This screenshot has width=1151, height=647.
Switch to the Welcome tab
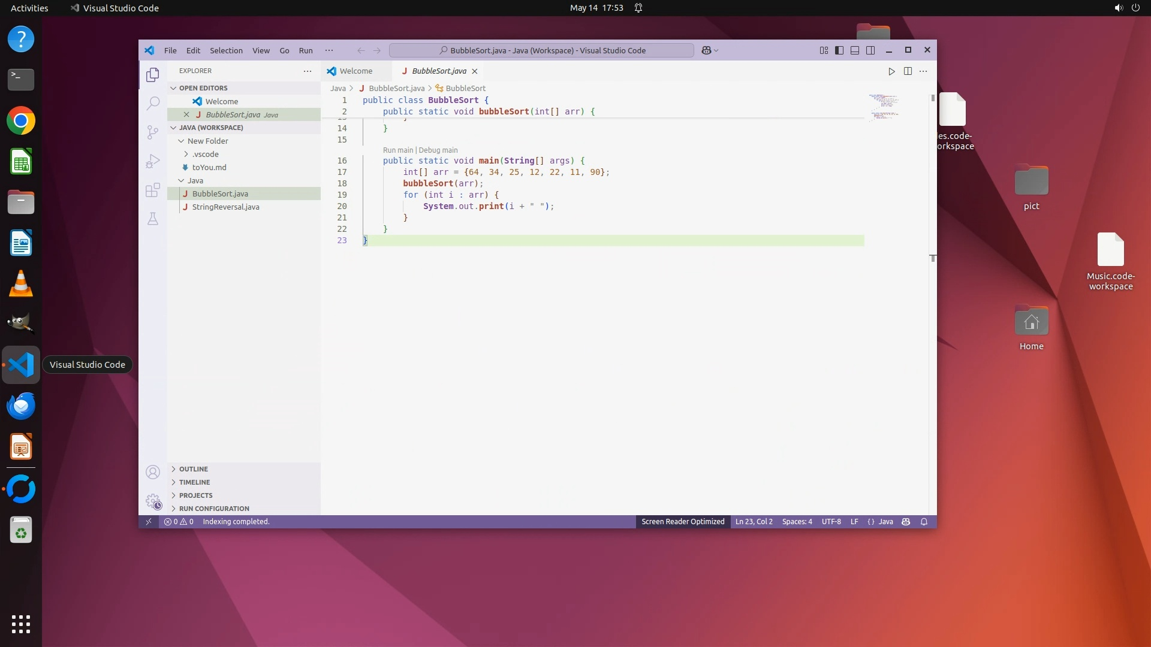355,71
